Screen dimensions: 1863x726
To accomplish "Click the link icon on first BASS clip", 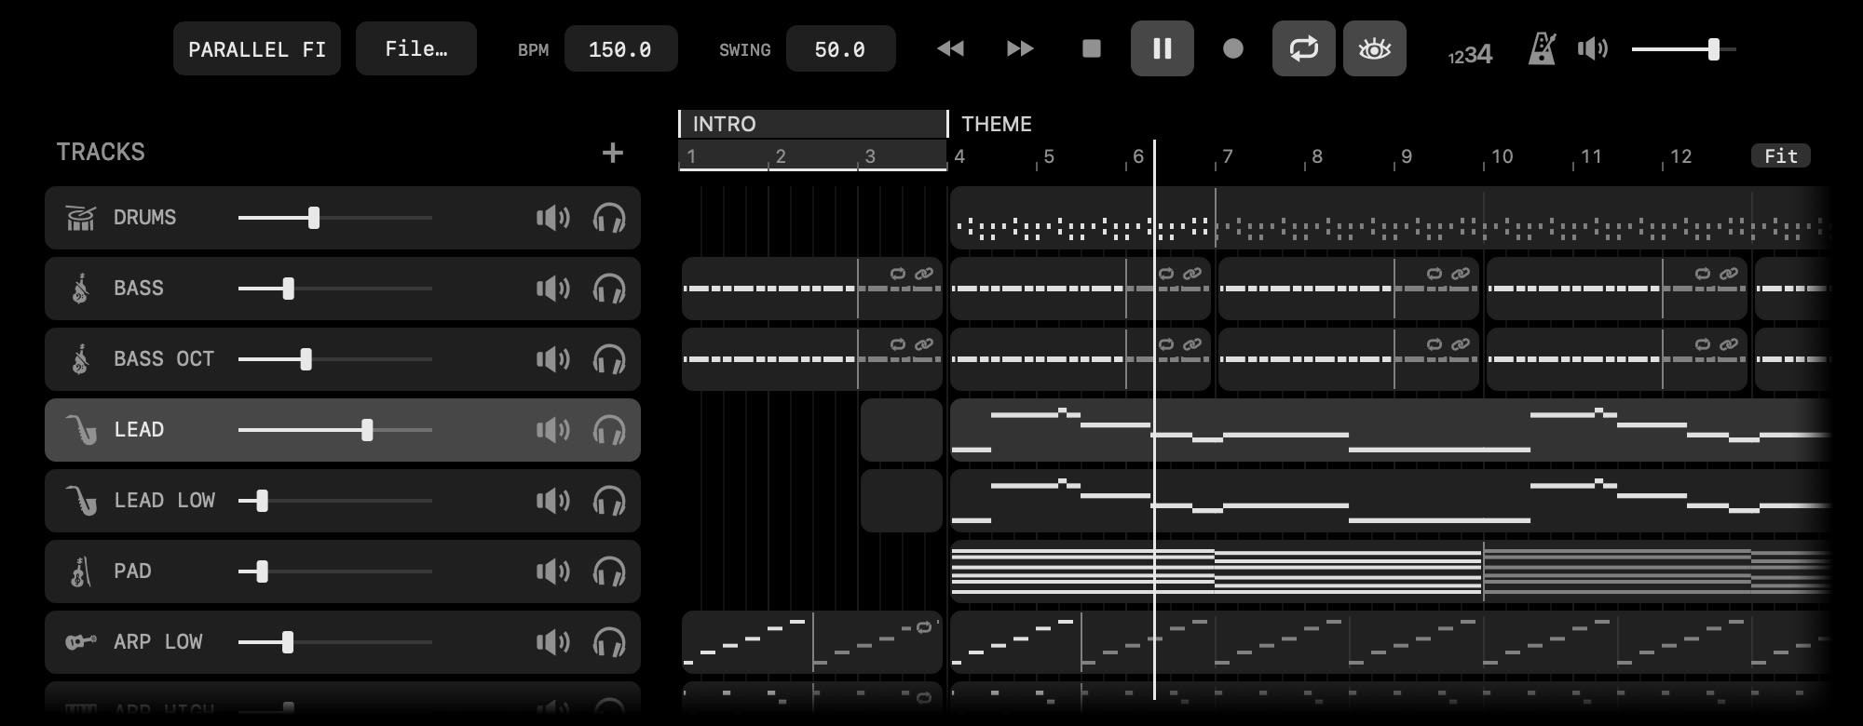I will click(x=924, y=274).
